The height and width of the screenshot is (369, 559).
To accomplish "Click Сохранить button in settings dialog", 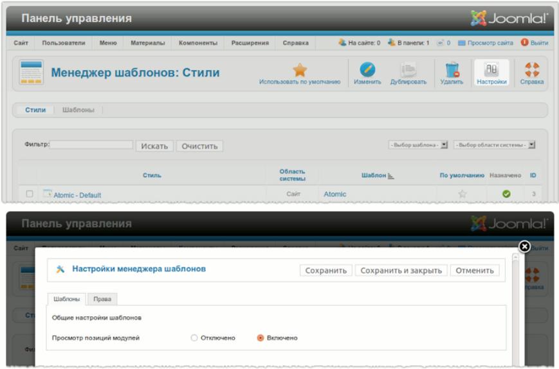I will [326, 271].
